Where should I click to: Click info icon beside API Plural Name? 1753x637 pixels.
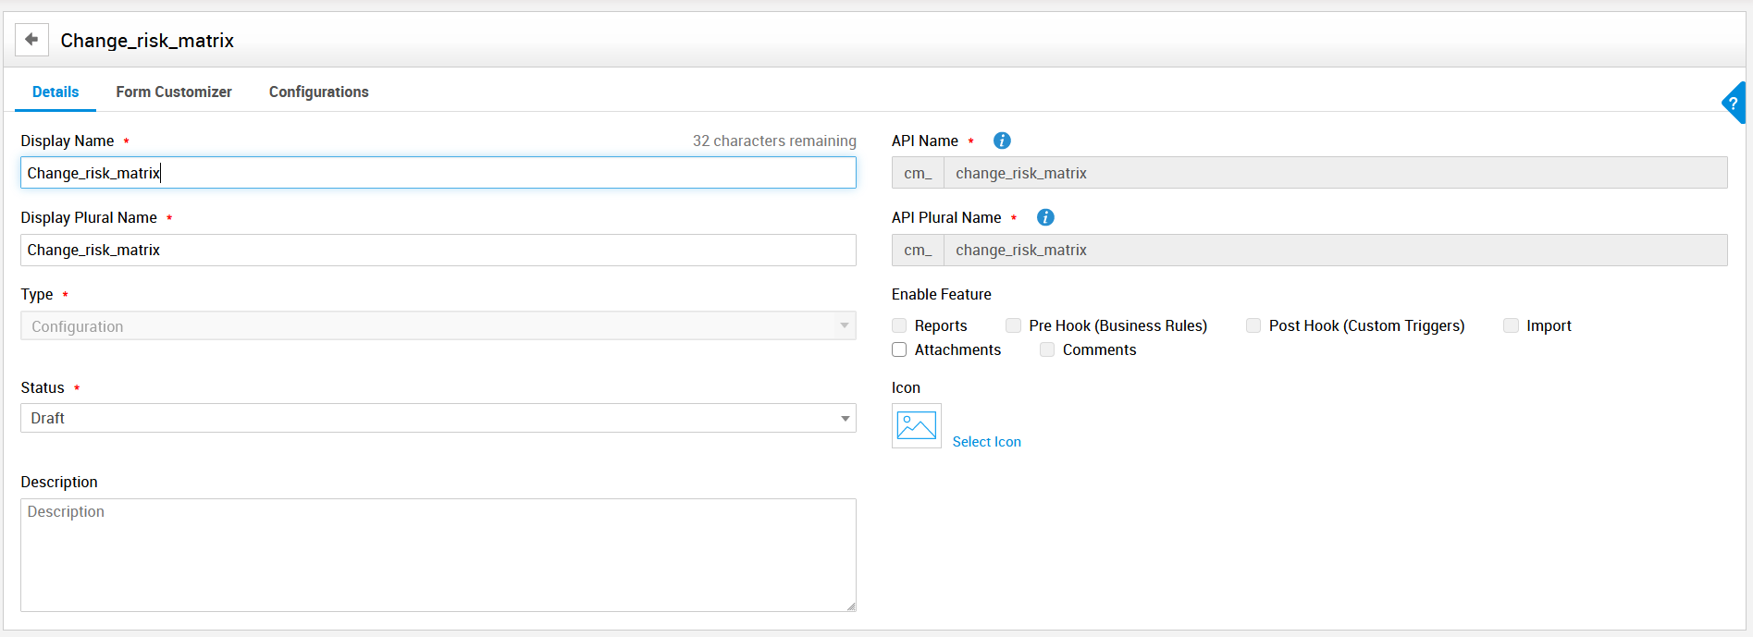pos(1045,217)
